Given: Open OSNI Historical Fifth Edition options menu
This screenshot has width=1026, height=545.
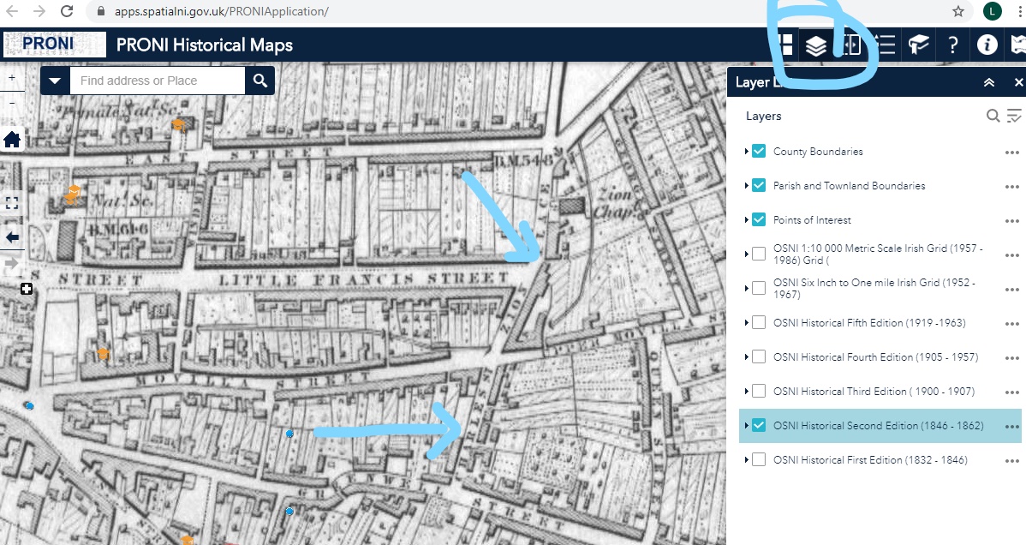Looking at the screenshot, I should 1011,324.
